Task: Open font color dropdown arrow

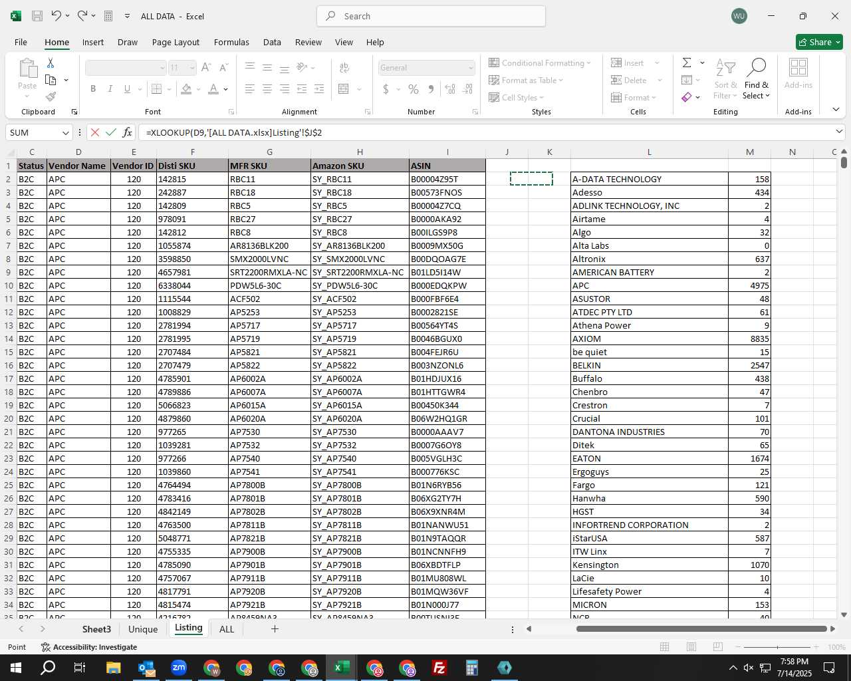Action: [226, 89]
